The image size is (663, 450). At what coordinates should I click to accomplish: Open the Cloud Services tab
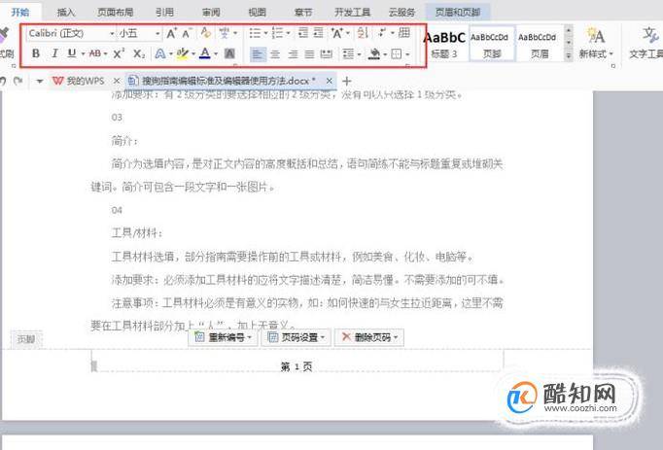402,13
